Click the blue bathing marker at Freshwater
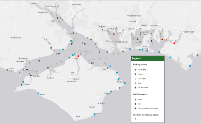201x124 pixels. [x=22, y=85]
